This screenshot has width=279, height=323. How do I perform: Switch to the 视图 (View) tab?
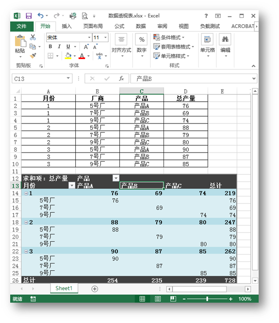point(184,26)
